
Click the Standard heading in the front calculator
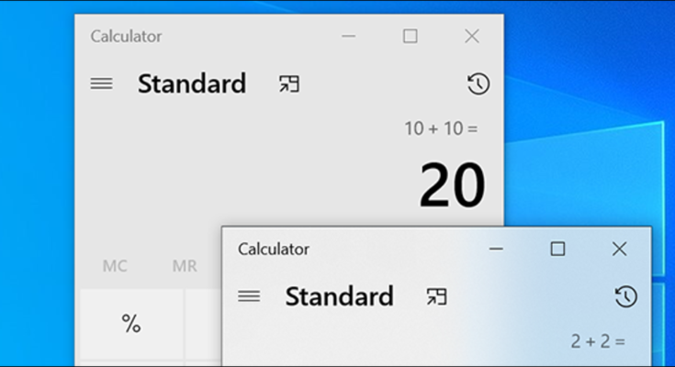tap(339, 296)
